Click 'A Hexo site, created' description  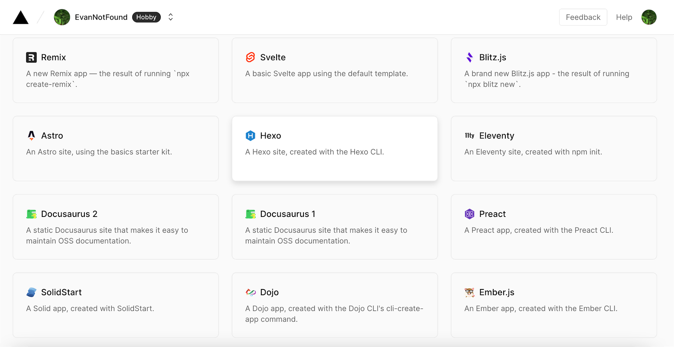314,152
